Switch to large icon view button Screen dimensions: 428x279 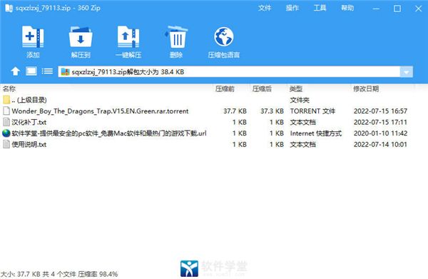tap(31, 71)
